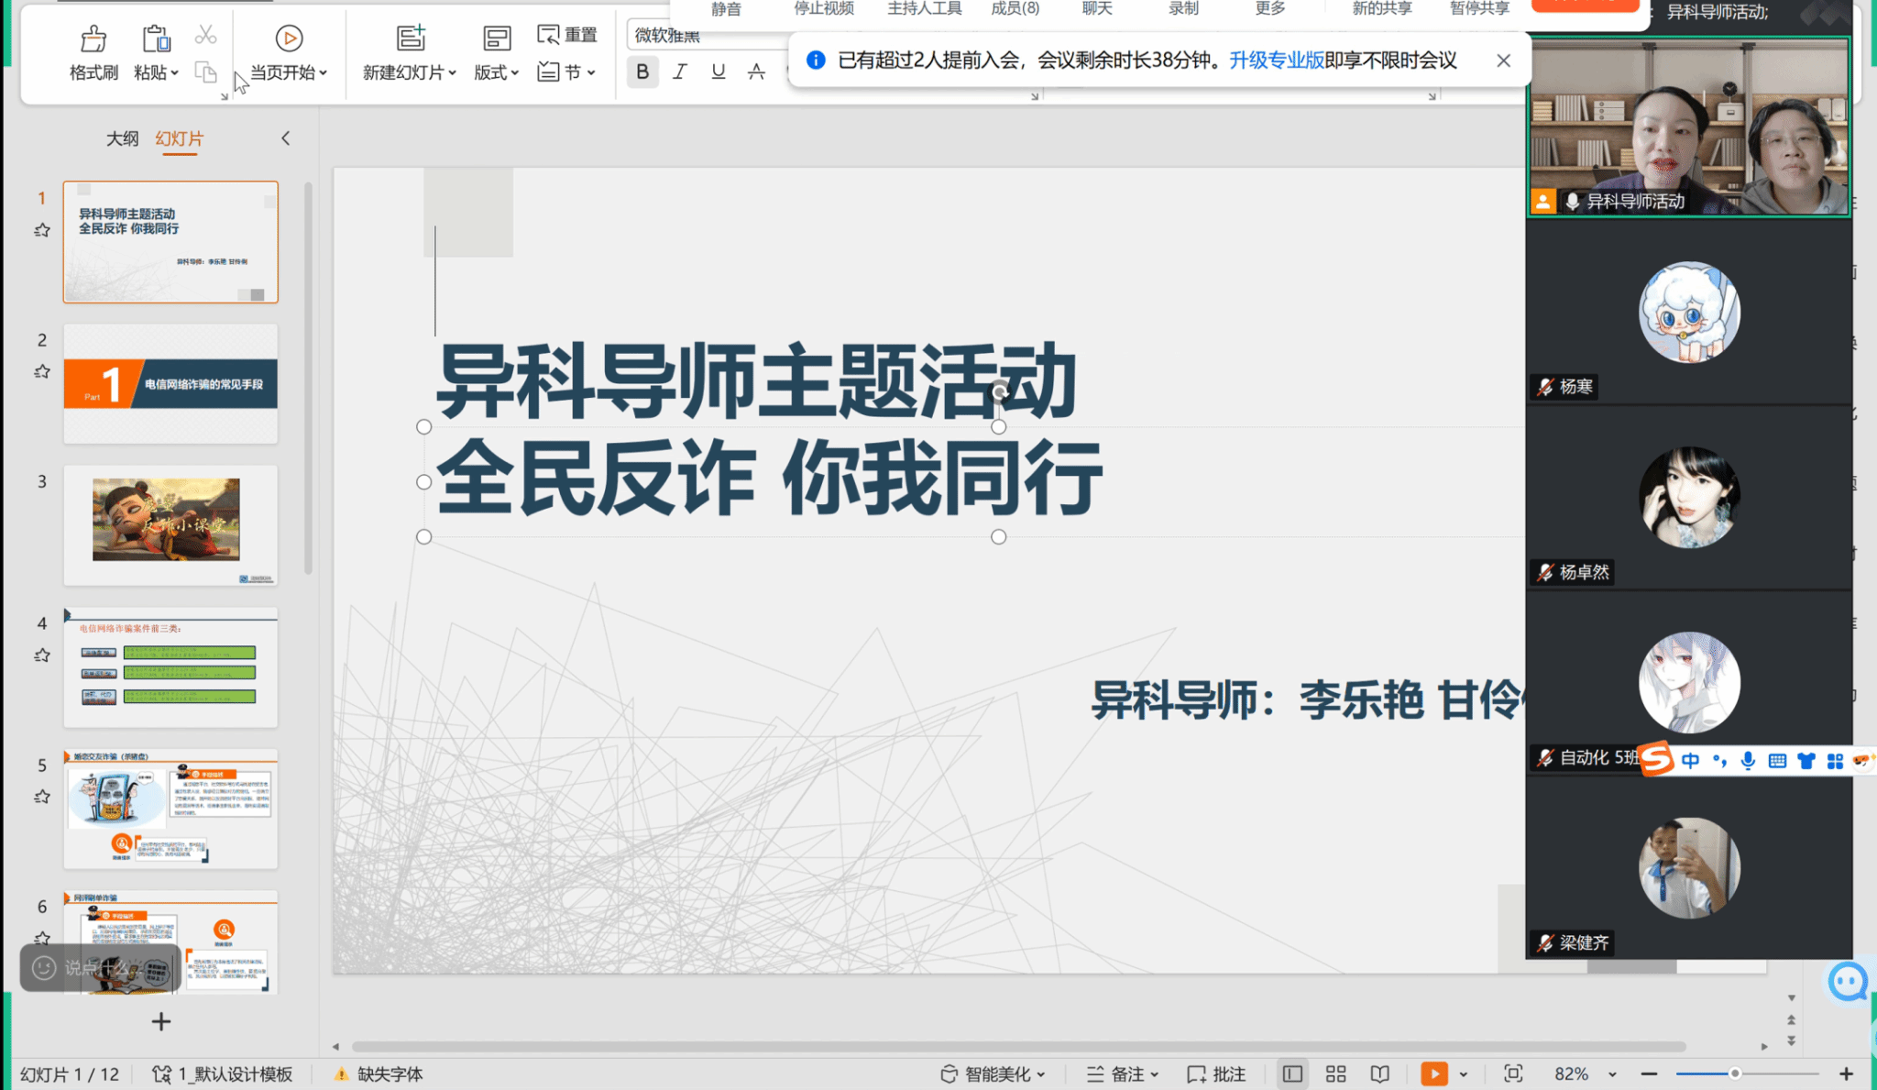Open reading view book icon
Screen dimensions: 1877x1090
pos(1379,1073)
